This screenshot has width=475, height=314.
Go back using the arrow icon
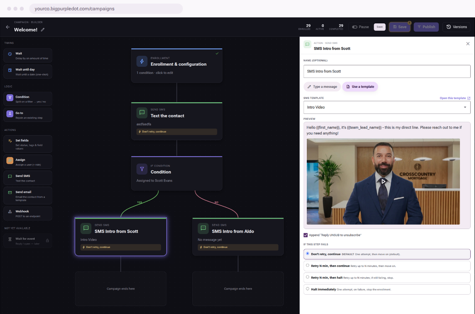pyautogui.click(x=8, y=27)
